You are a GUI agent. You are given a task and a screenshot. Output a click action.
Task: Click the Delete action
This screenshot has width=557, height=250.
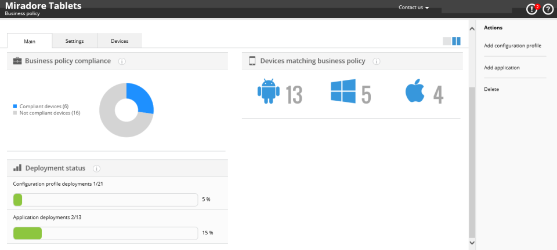(x=491, y=89)
